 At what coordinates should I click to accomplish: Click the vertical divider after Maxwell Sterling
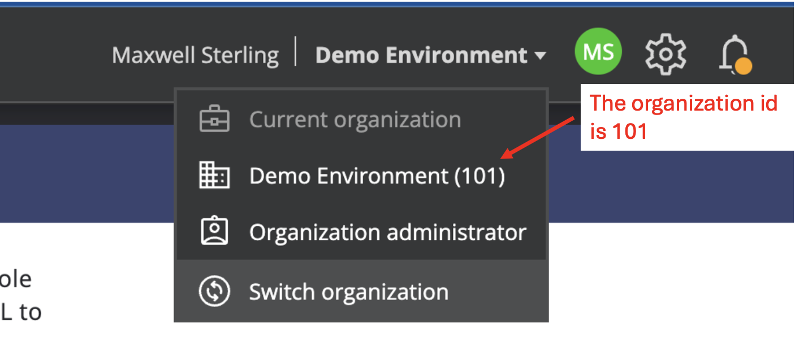coord(296,52)
